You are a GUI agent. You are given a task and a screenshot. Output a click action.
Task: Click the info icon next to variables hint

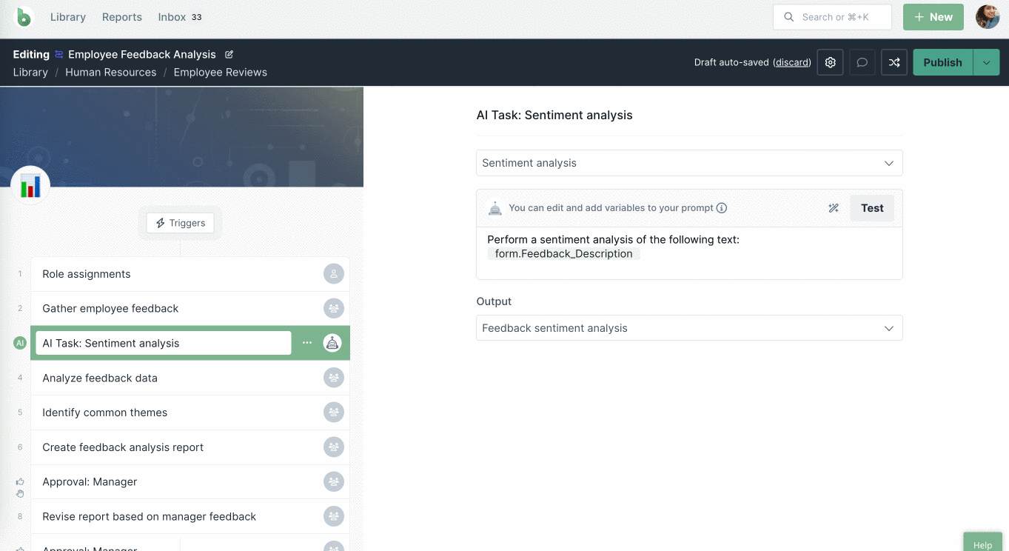click(722, 207)
